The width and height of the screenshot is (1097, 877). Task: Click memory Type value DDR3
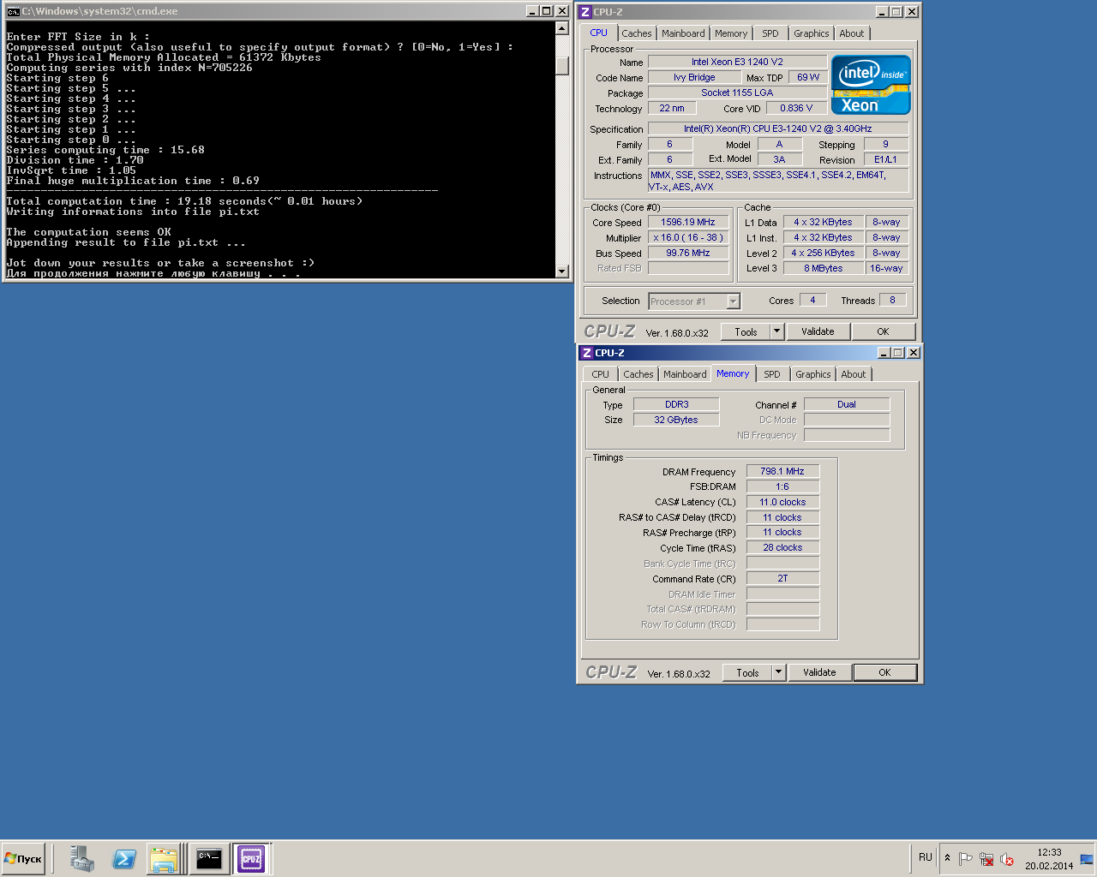676,404
